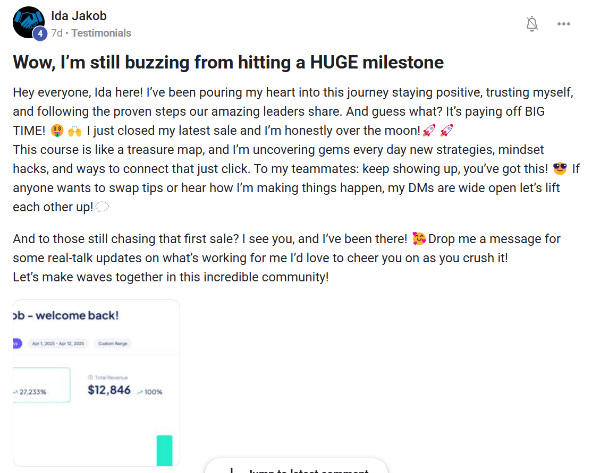Click the smiling face with hearts emoji

click(419, 239)
